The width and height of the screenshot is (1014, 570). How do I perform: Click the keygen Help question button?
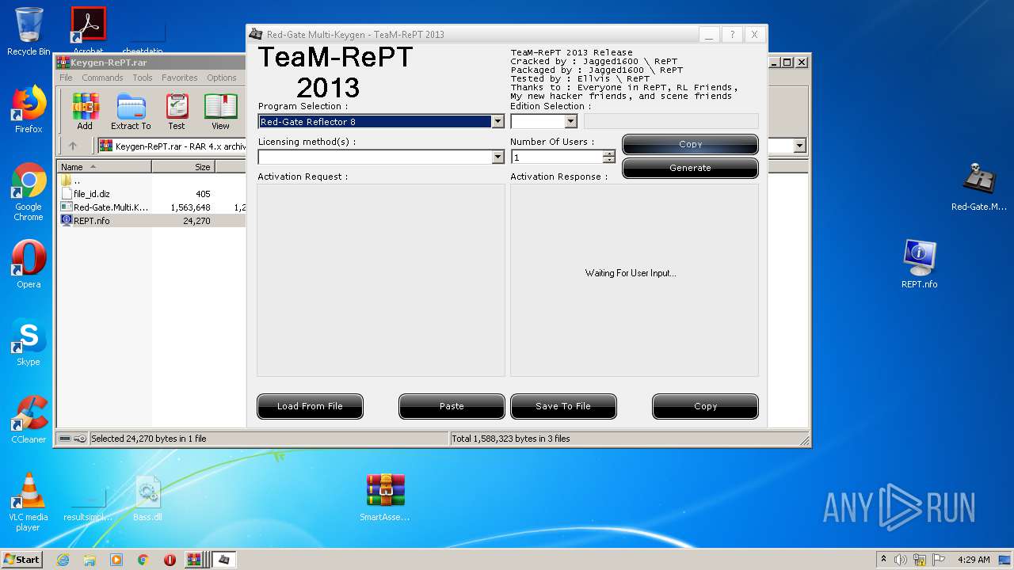[x=732, y=34]
